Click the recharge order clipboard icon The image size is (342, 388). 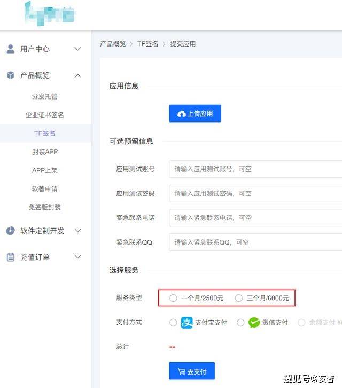[x=11, y=257]
